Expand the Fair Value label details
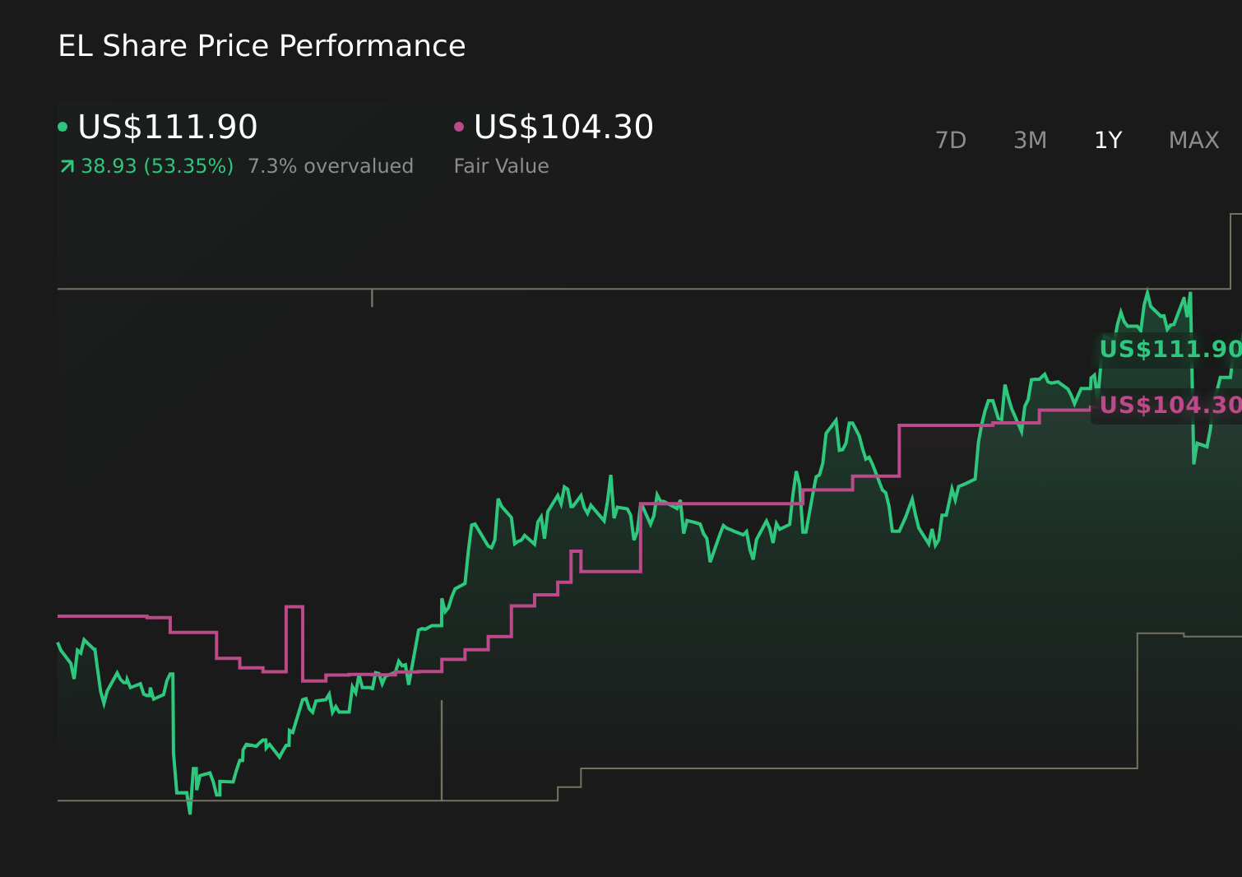Image resolution: width=1242 pixels, height=877 pixels. [x=502, y=165]
